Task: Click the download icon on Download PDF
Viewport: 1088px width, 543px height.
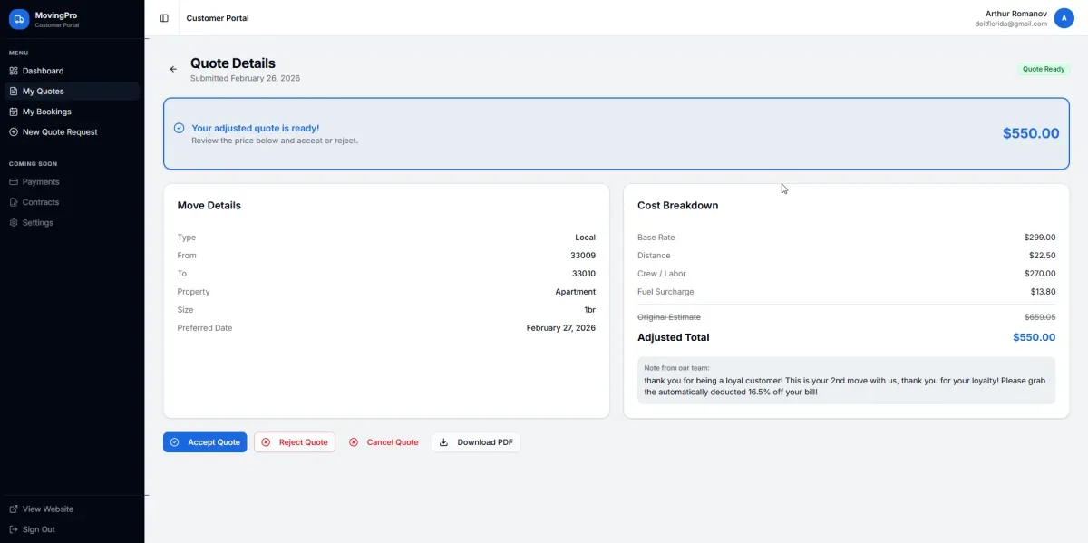Action: pyautogui.click(x=442, y=441)
